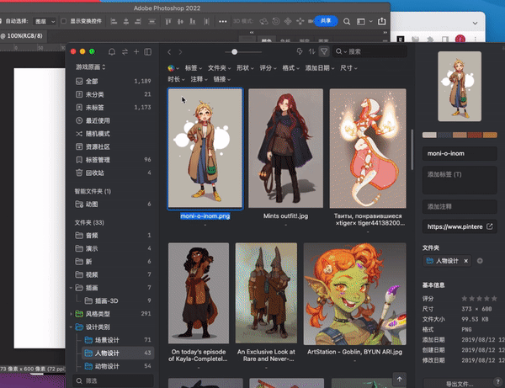Click the beige color swatch
Screen dimensions: 505x388
[429, 135]
